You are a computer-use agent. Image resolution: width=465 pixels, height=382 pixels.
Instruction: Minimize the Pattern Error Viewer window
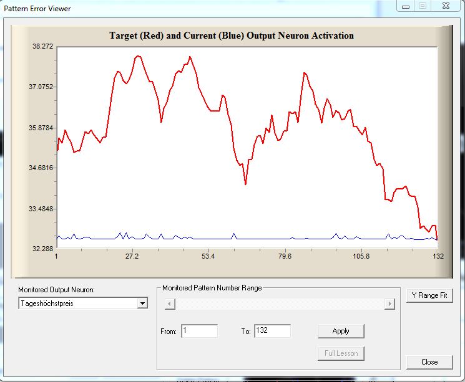(x=407, y=6)
